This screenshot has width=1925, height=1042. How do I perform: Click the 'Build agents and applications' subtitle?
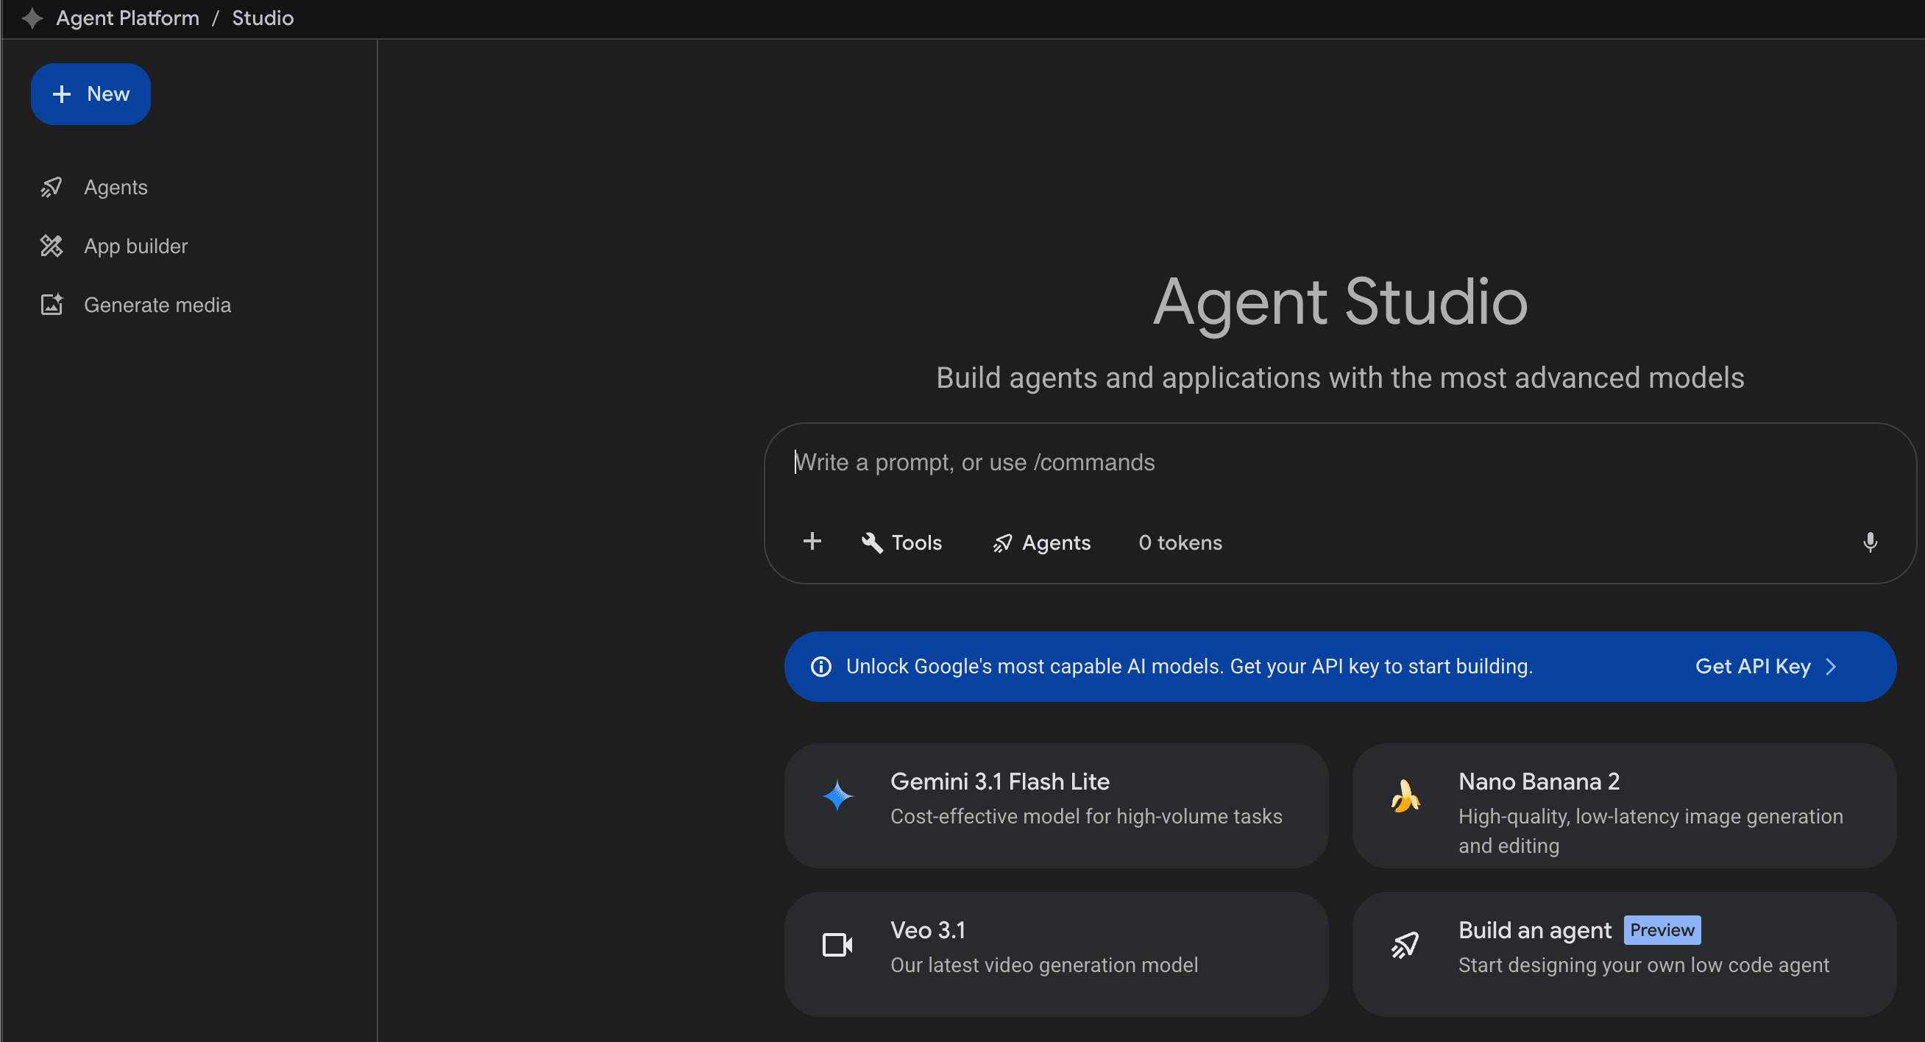point(1340,378)
